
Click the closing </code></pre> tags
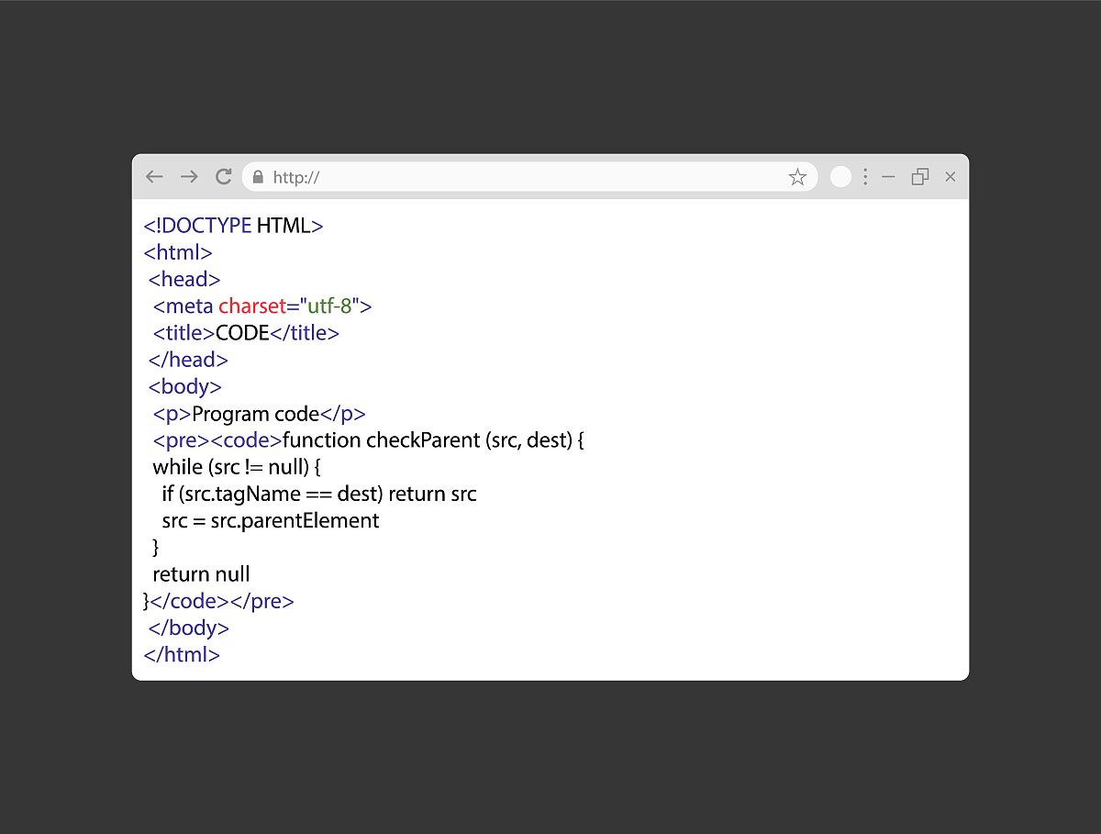(222, 602)
